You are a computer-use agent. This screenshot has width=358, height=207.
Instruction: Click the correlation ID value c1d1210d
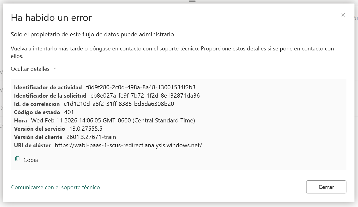[119, 104]
